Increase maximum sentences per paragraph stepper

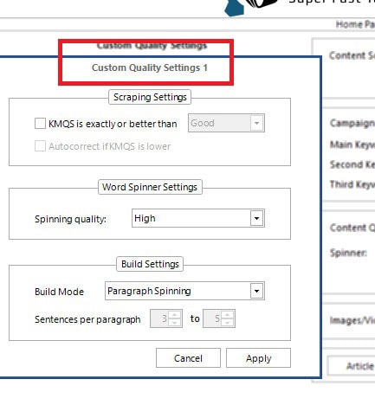(x=228, y=315)
